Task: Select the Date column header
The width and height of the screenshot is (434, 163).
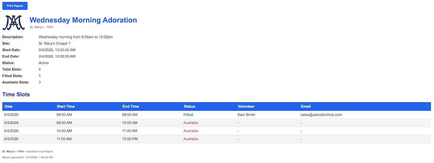Action: [x=8, y=106]
